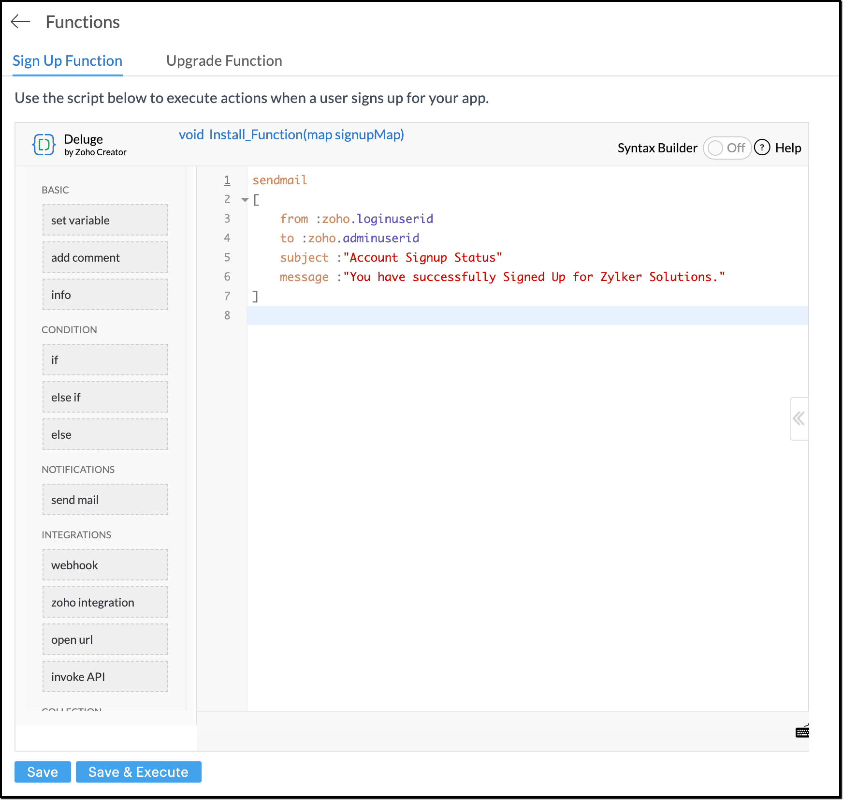Screen dimensions: 843x800
Task: Choose the add comment block
Action: click(105, 257)
